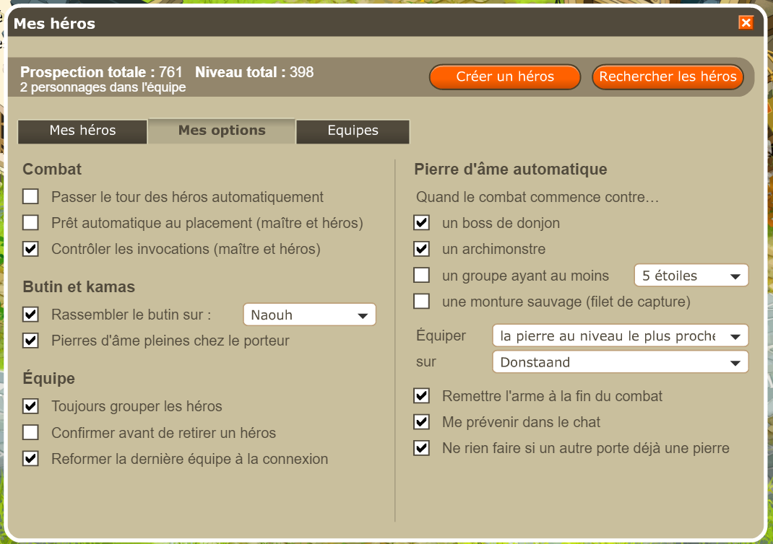773x544 pixels.
Task: Expand la pierre au niveau le plus proche dropdown
Action: [620, 335]
